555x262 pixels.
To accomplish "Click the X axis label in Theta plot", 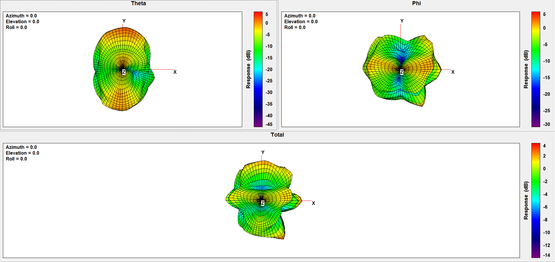I will 175,72.
